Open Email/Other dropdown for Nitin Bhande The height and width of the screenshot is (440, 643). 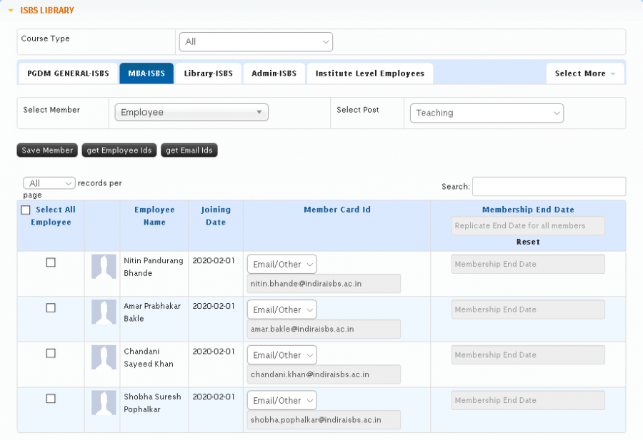(282, 265)
